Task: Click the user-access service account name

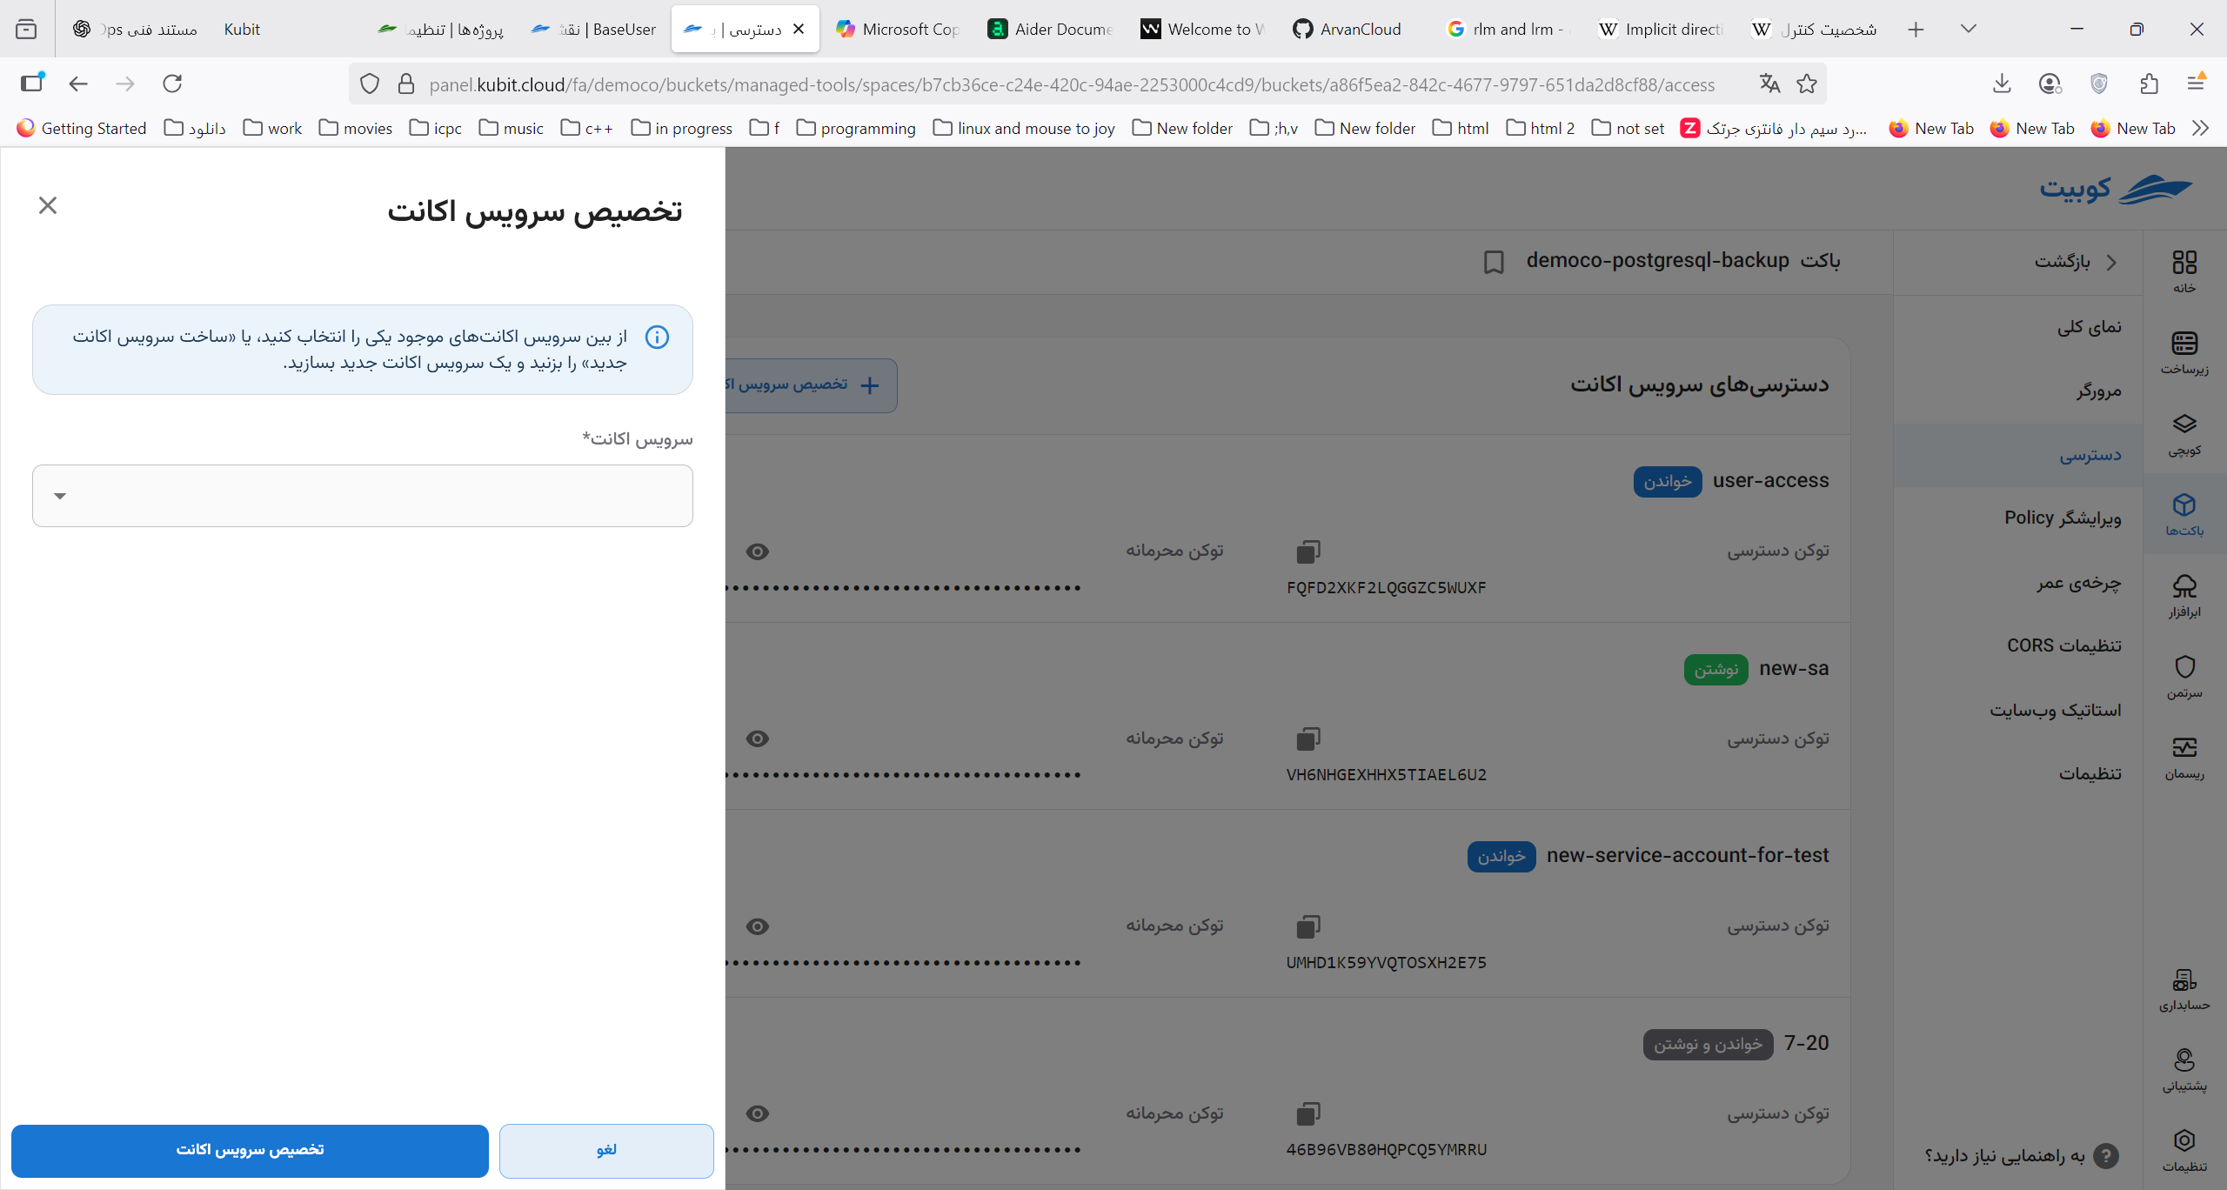Action: 1770,481
